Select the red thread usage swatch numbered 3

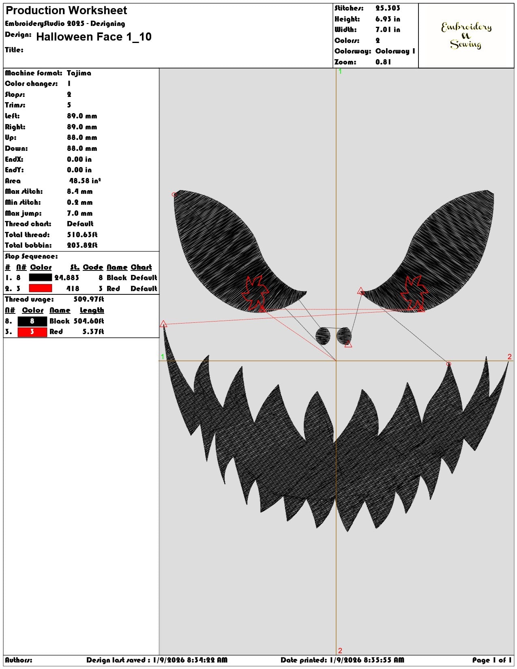[32, 332]
